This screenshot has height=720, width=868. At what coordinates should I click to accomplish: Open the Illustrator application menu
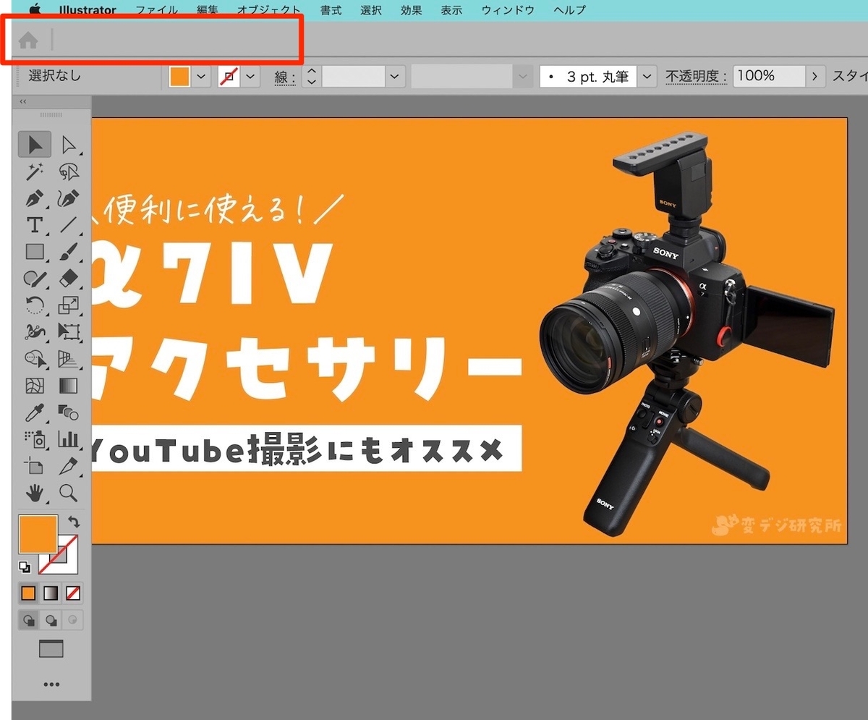(88, 10)
